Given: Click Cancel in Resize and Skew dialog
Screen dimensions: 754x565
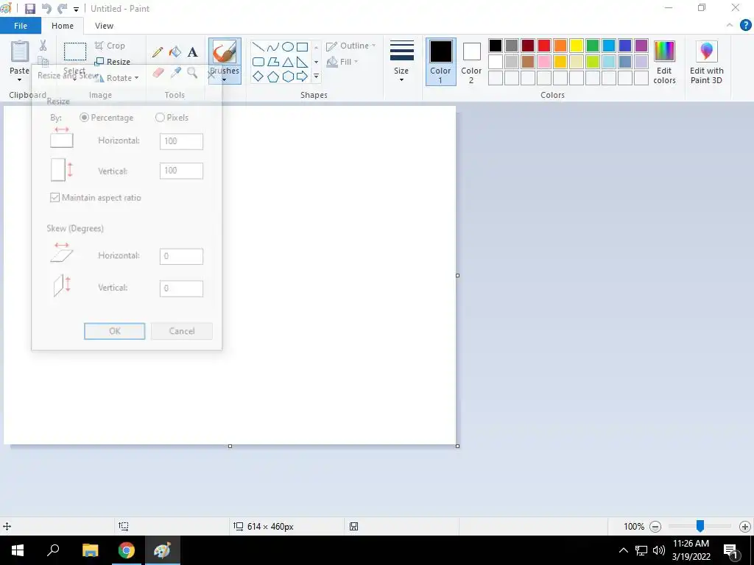Looking at the screenshot, I should point(182,331).
